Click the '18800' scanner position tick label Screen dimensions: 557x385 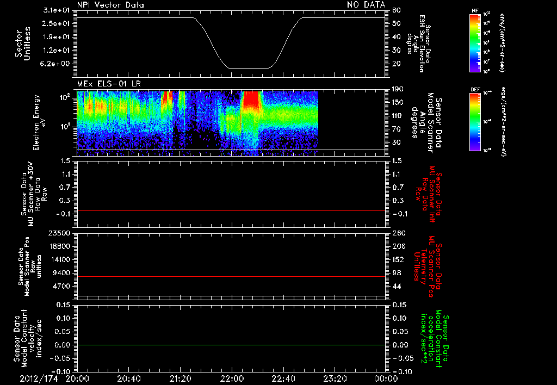tap(59, 246)
